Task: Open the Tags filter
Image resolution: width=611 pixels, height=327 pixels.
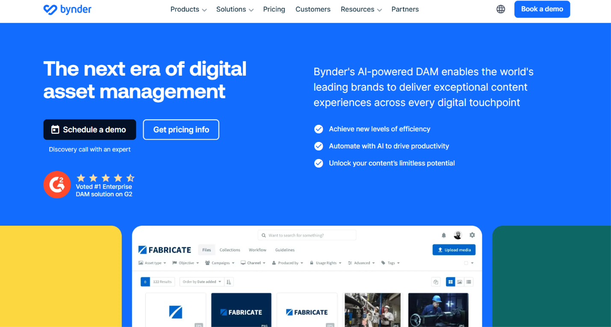Action: (x=390, y=263)
